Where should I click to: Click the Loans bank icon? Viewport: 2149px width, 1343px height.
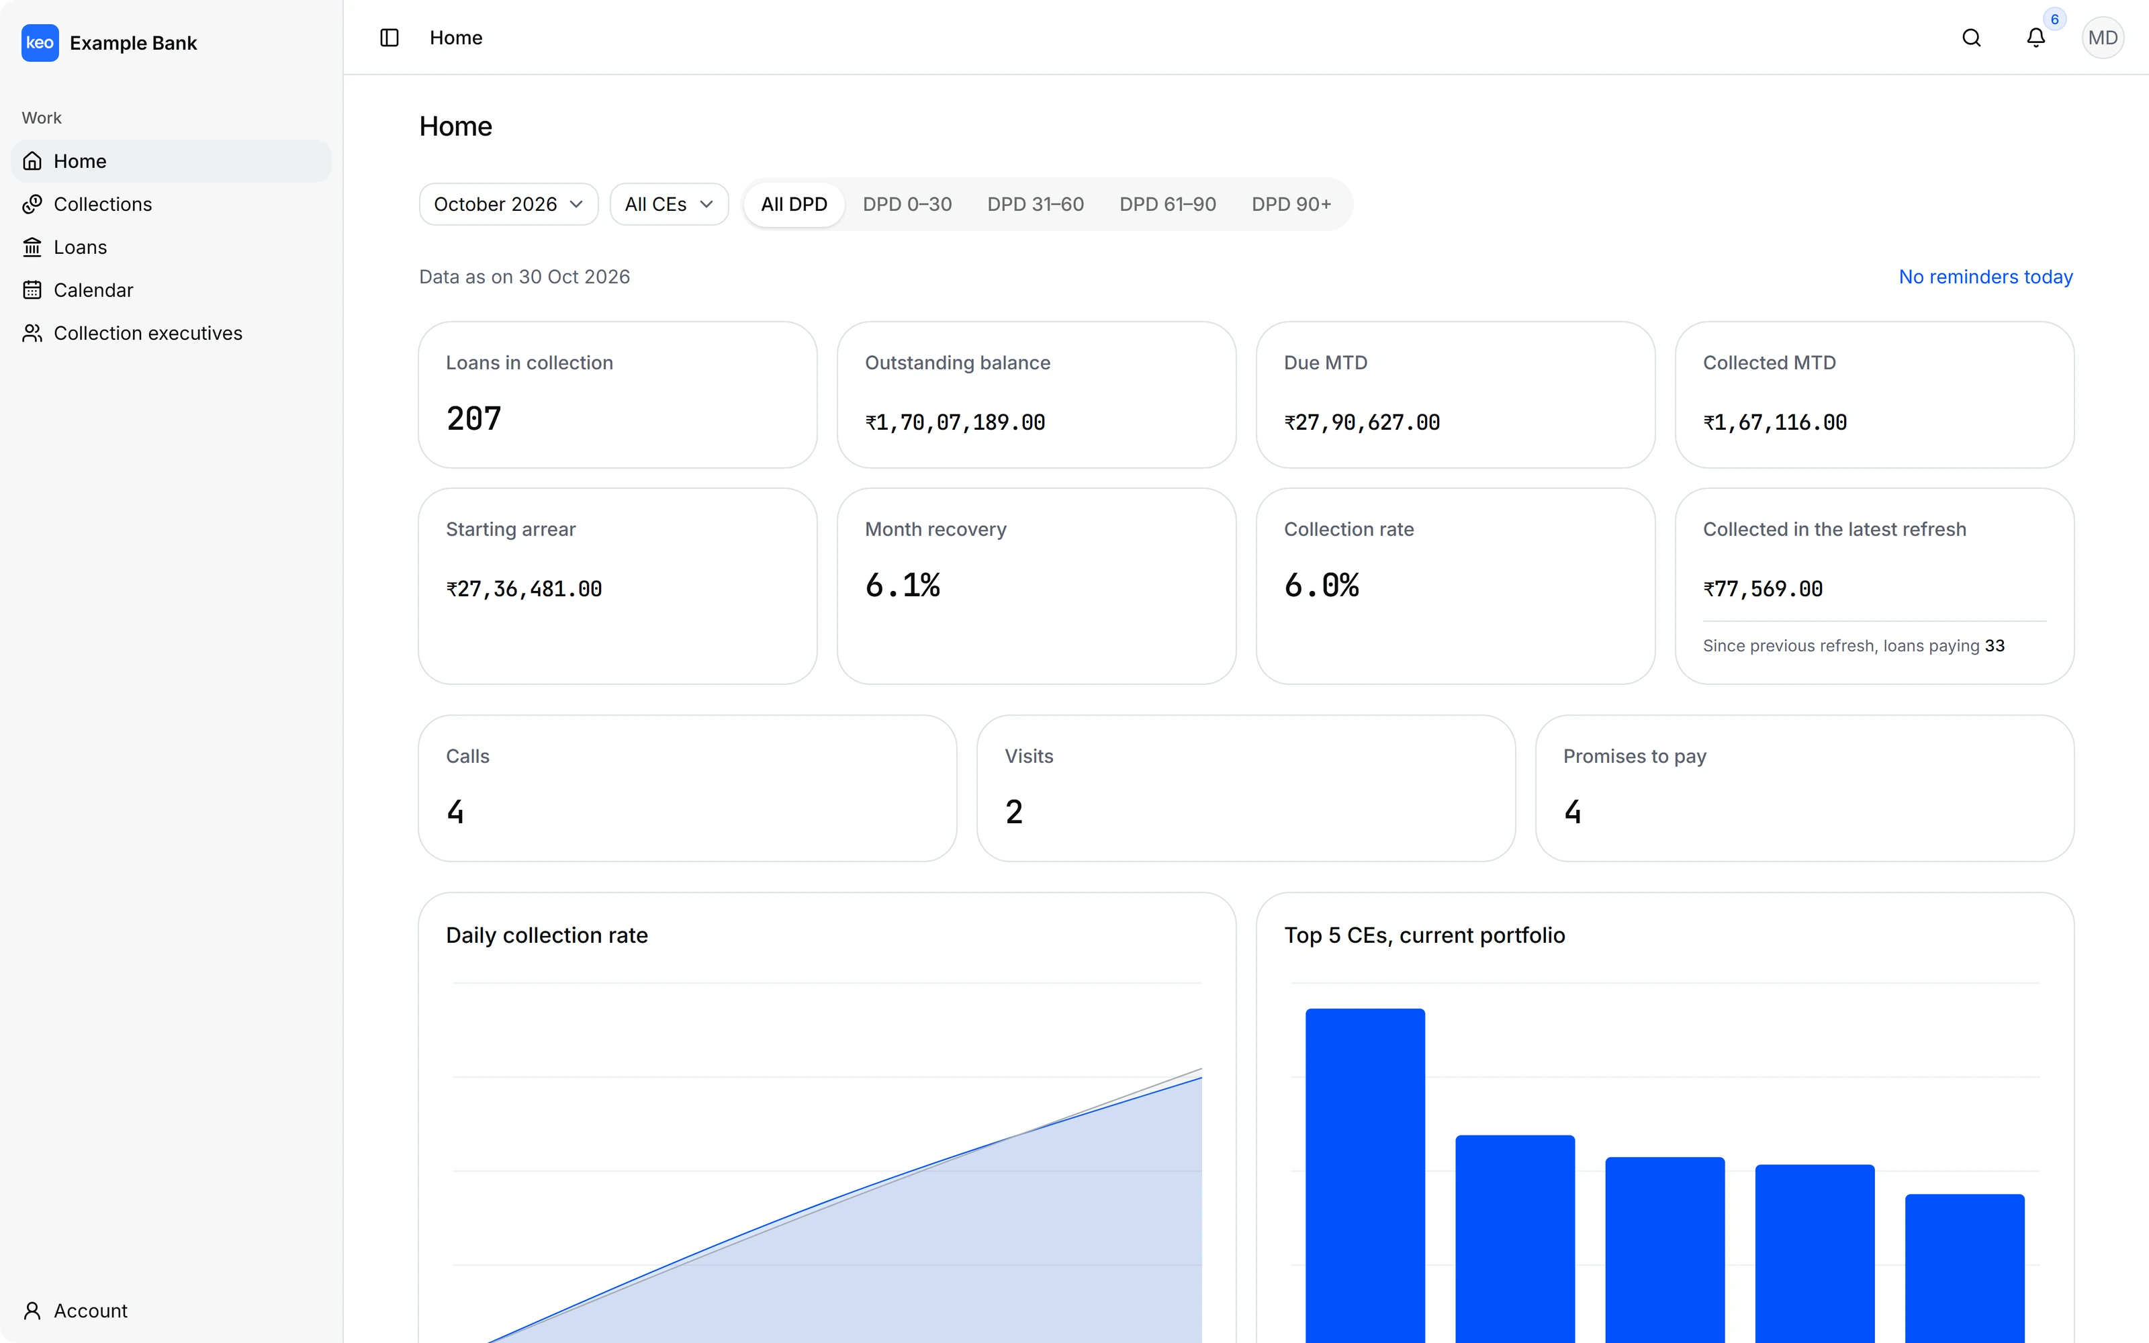[x=32, y=247]
